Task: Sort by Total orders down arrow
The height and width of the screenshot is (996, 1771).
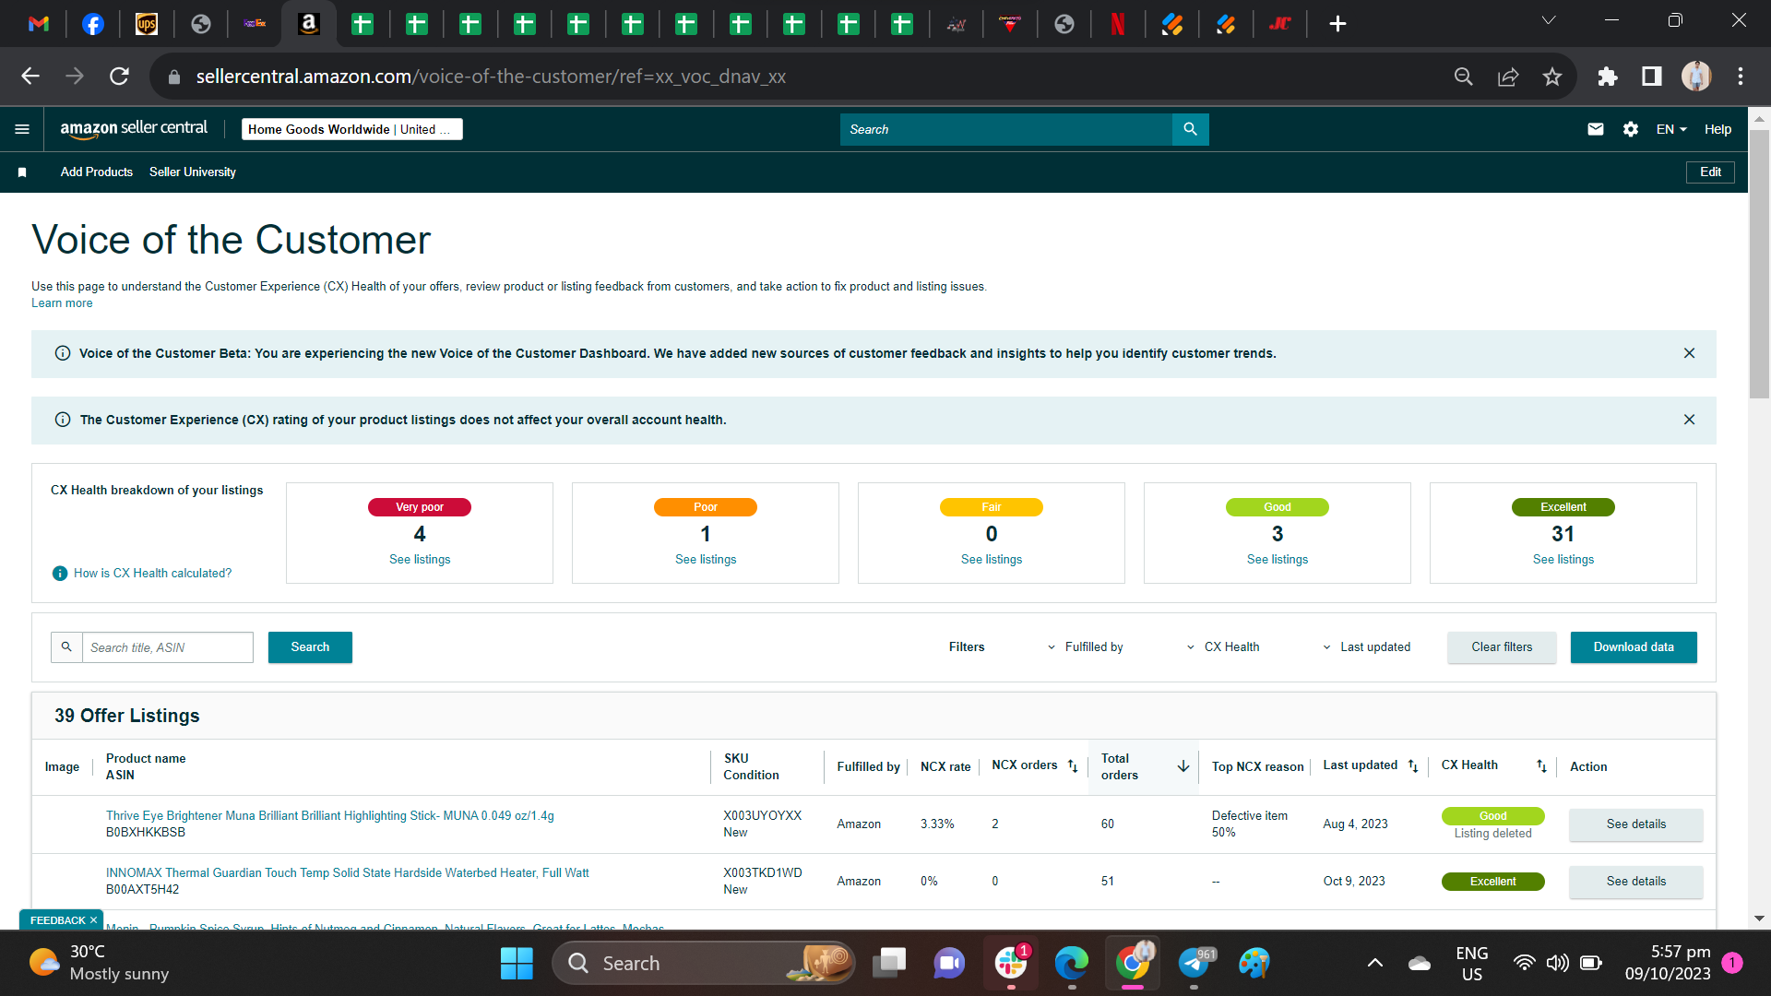Action: point(1183,766)
